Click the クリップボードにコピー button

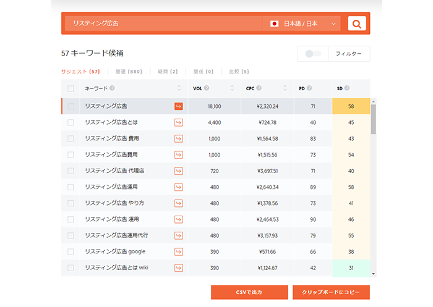click(331, 292)
